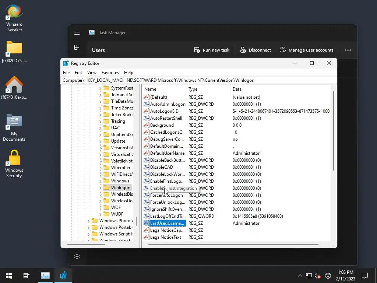Viewport: 377px width, 283px height.
Task: Select the Background string value icon
Action: pyautogui.click(x=147, y=125)
